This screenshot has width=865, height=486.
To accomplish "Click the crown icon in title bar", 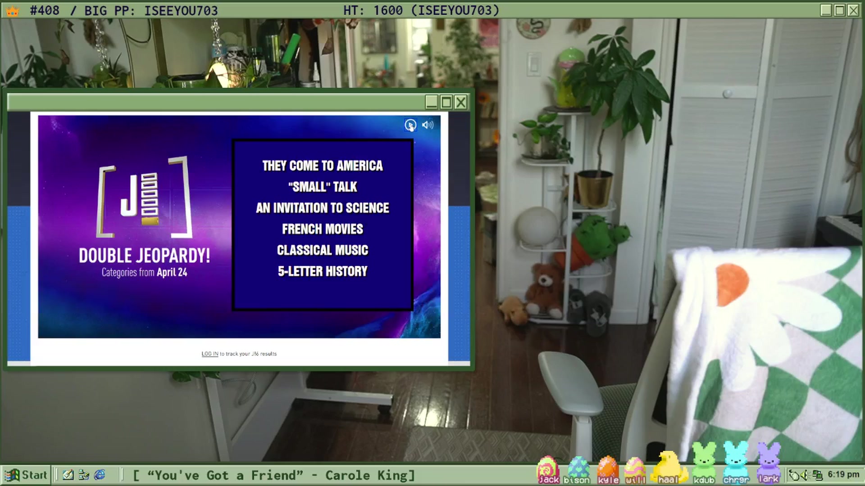I will click(x=13, y=11).
